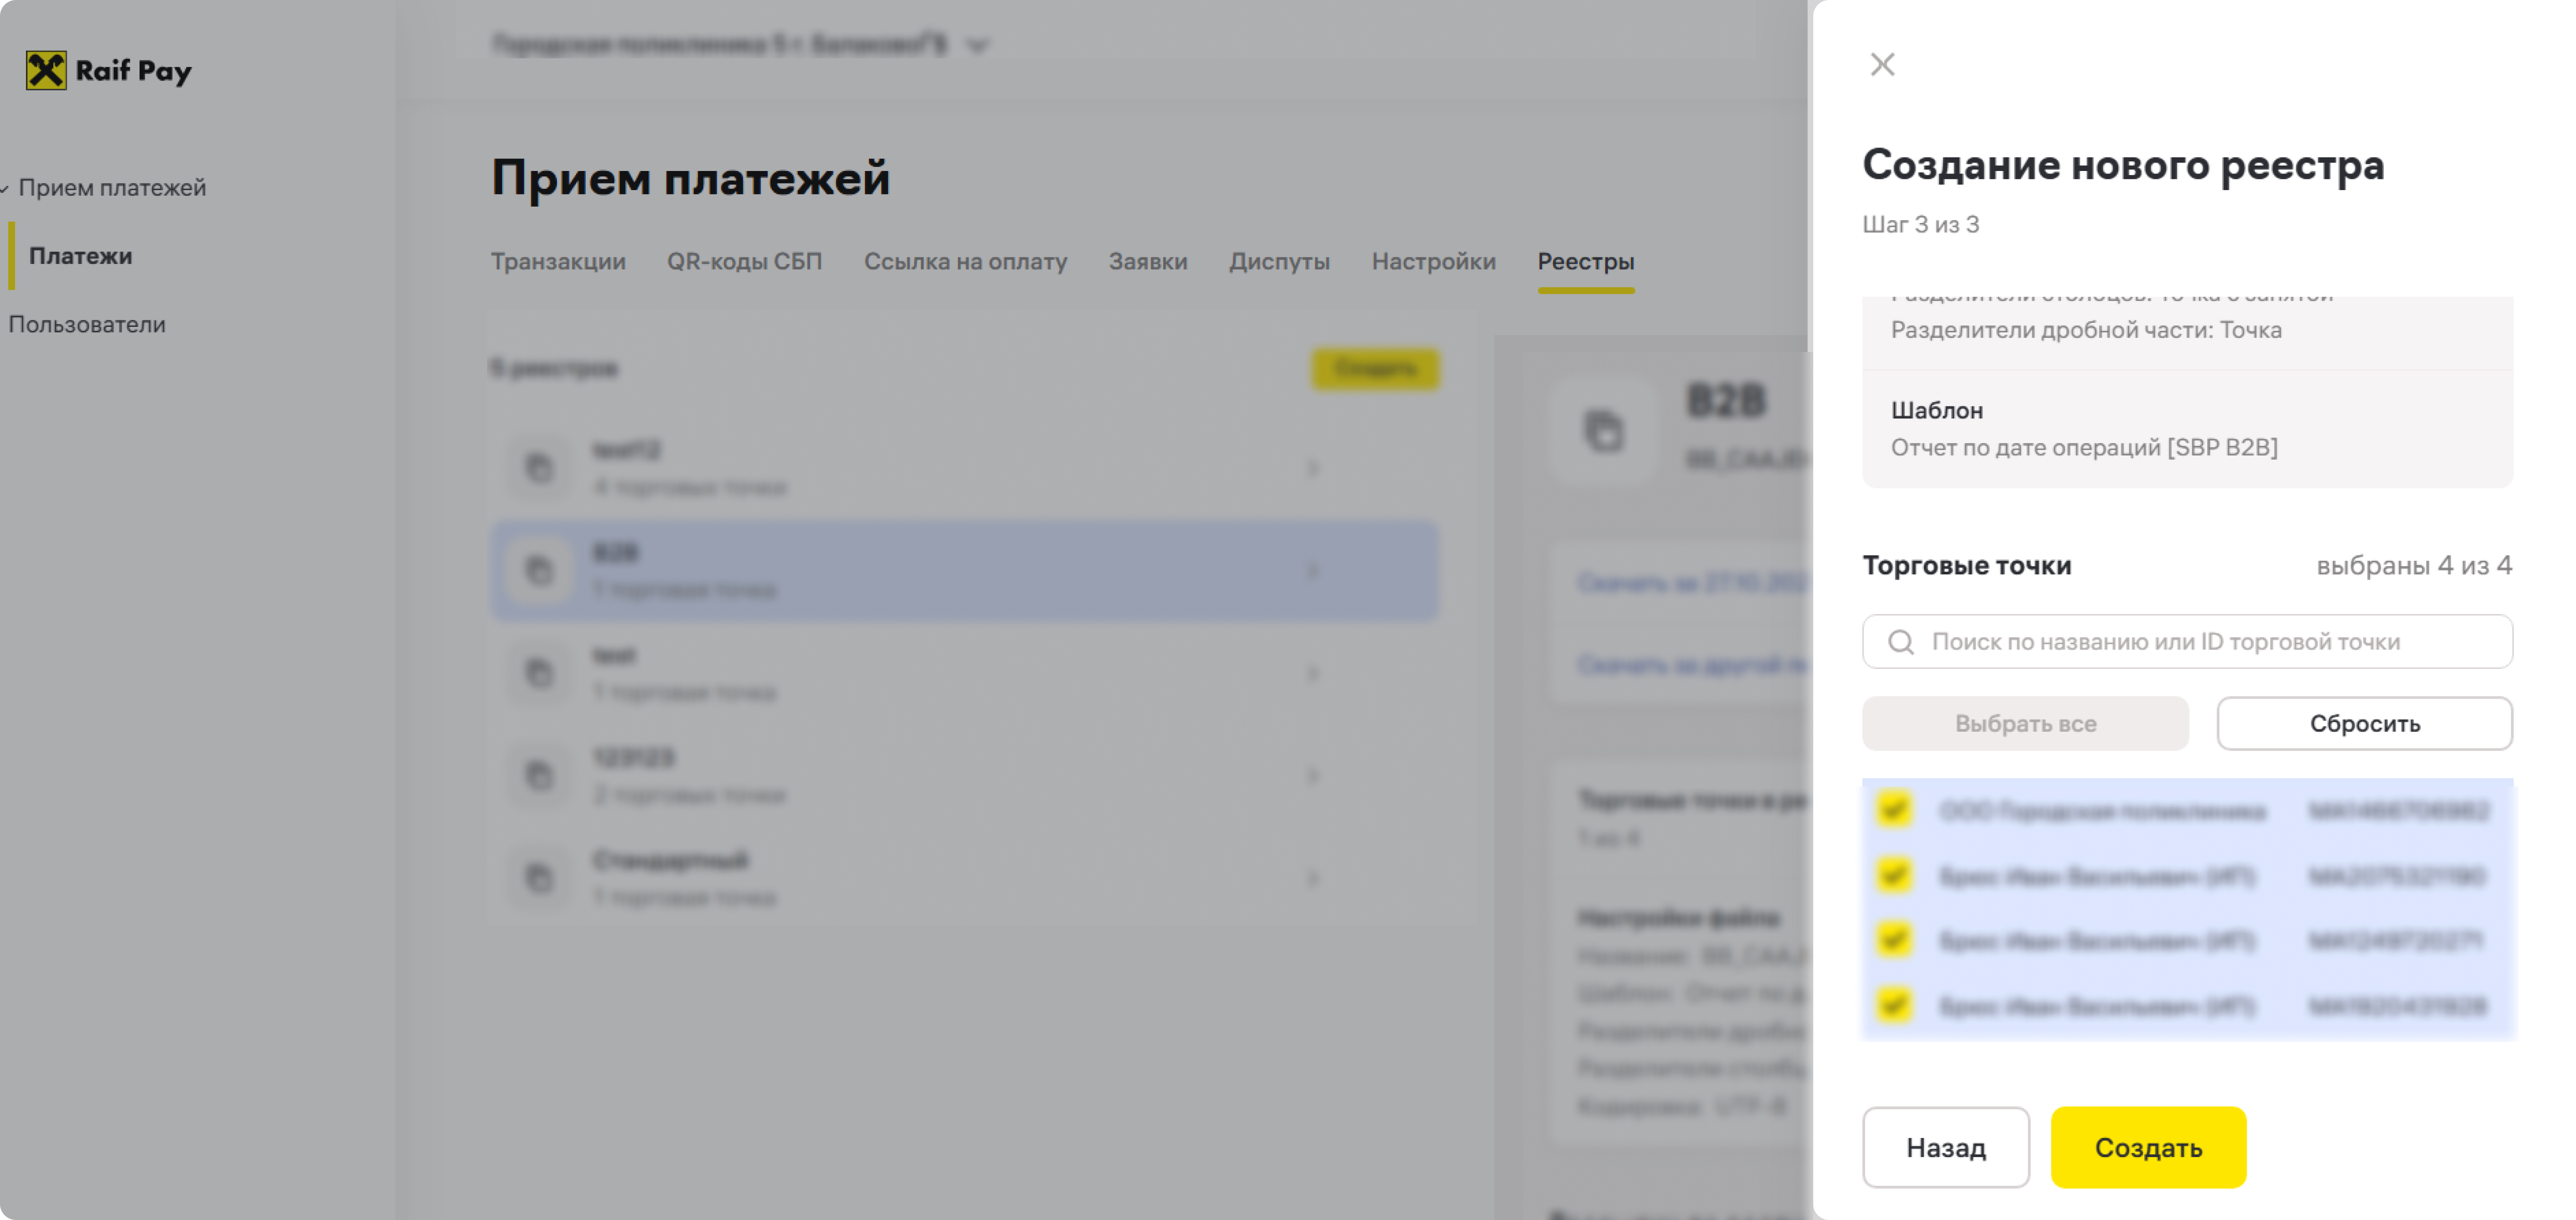This screenshot has height=1220, width=2576.
Task: Click the copy icon of Стандартный registry row
Action: point(539,878)
